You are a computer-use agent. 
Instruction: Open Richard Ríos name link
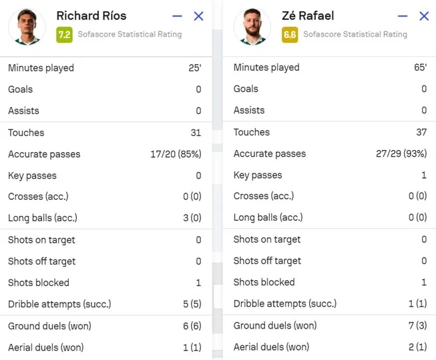(x=91, y=15)
